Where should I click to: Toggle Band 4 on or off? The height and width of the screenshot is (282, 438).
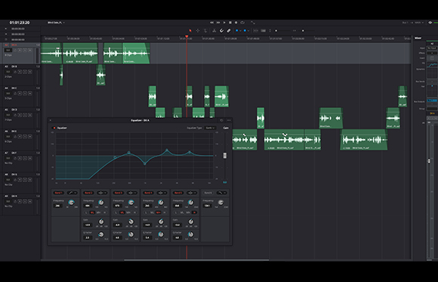pyautogui.click(x=148, y=193)
